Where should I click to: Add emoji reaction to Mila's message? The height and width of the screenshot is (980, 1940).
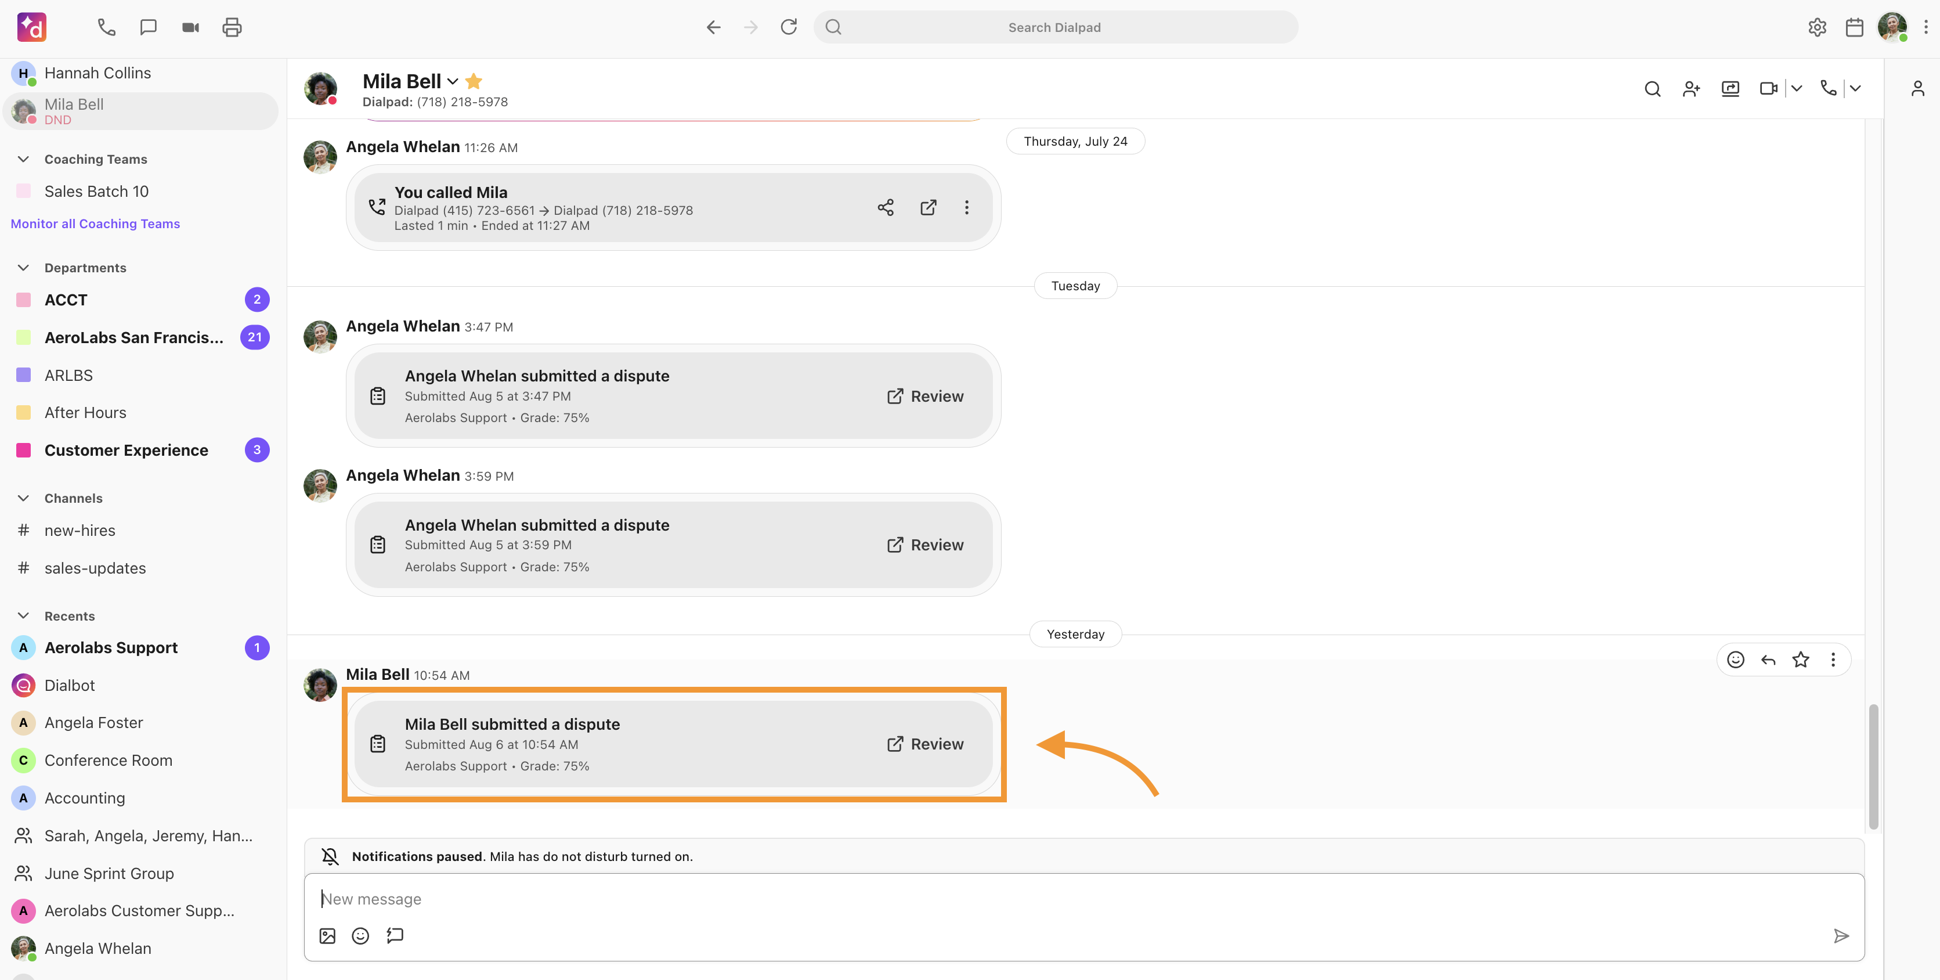click(x=1735, y=660)
